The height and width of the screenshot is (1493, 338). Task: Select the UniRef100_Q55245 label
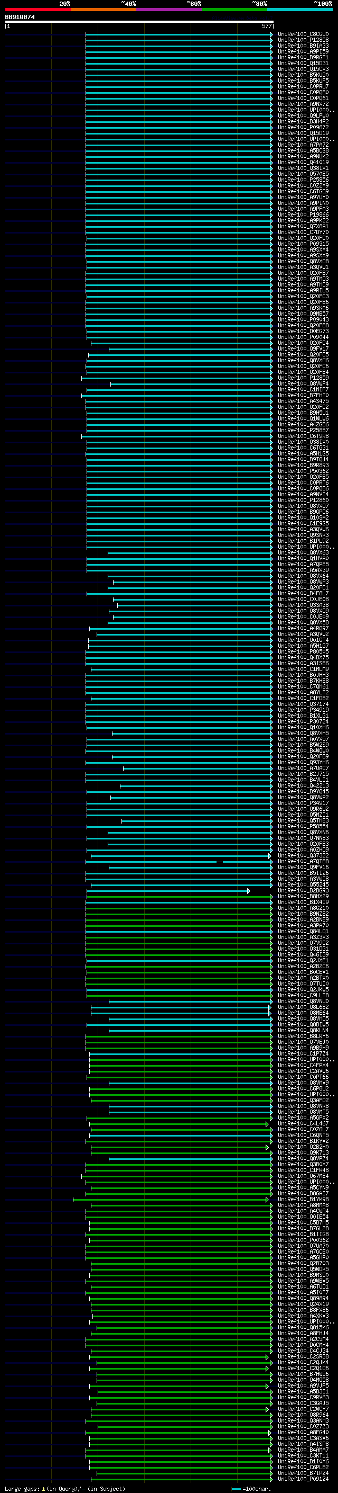[303, 885]
